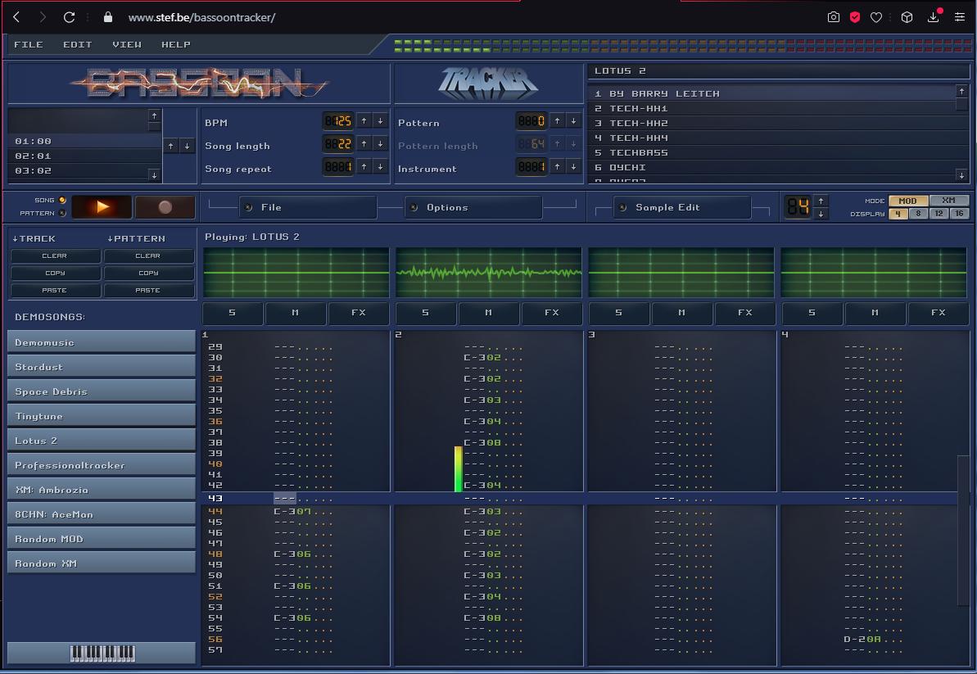Open the File panel tab
Image resolution: width=977 pixels, height=674 pixels.
coord(307,207)
